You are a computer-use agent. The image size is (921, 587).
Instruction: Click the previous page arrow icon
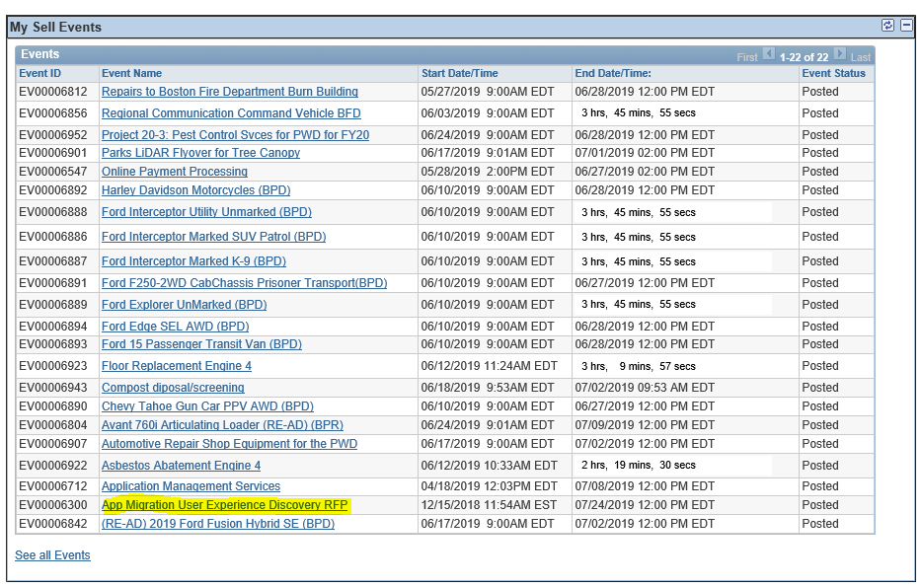tap(769, 54)
